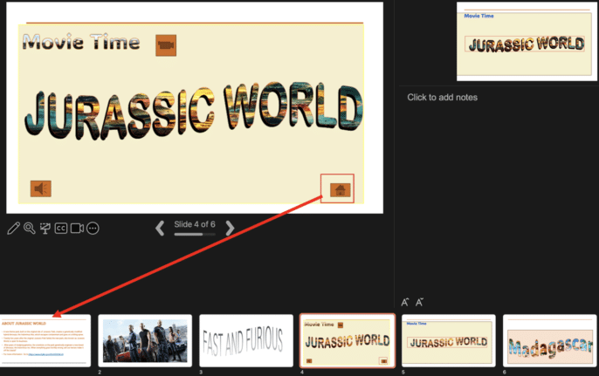Click the black screen presentation icon
The width and height of the screenshot is (599, 376).
45,229
